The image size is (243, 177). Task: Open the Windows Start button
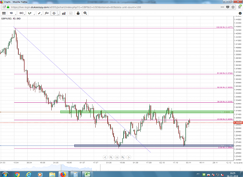click(5, 174)
